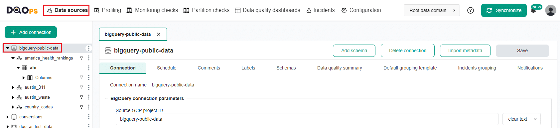Click the filter icon for america_health_rankings

pos(81,58)
